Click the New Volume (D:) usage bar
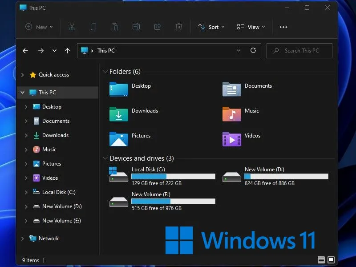This screenshot has height=267, width=356. coord(286,176)
